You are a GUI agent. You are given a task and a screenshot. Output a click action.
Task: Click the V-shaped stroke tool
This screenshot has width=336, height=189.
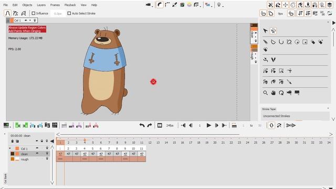click(273, 60)
